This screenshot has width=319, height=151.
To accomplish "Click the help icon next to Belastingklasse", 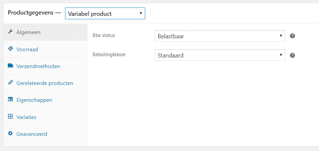I will pos(292,55).
